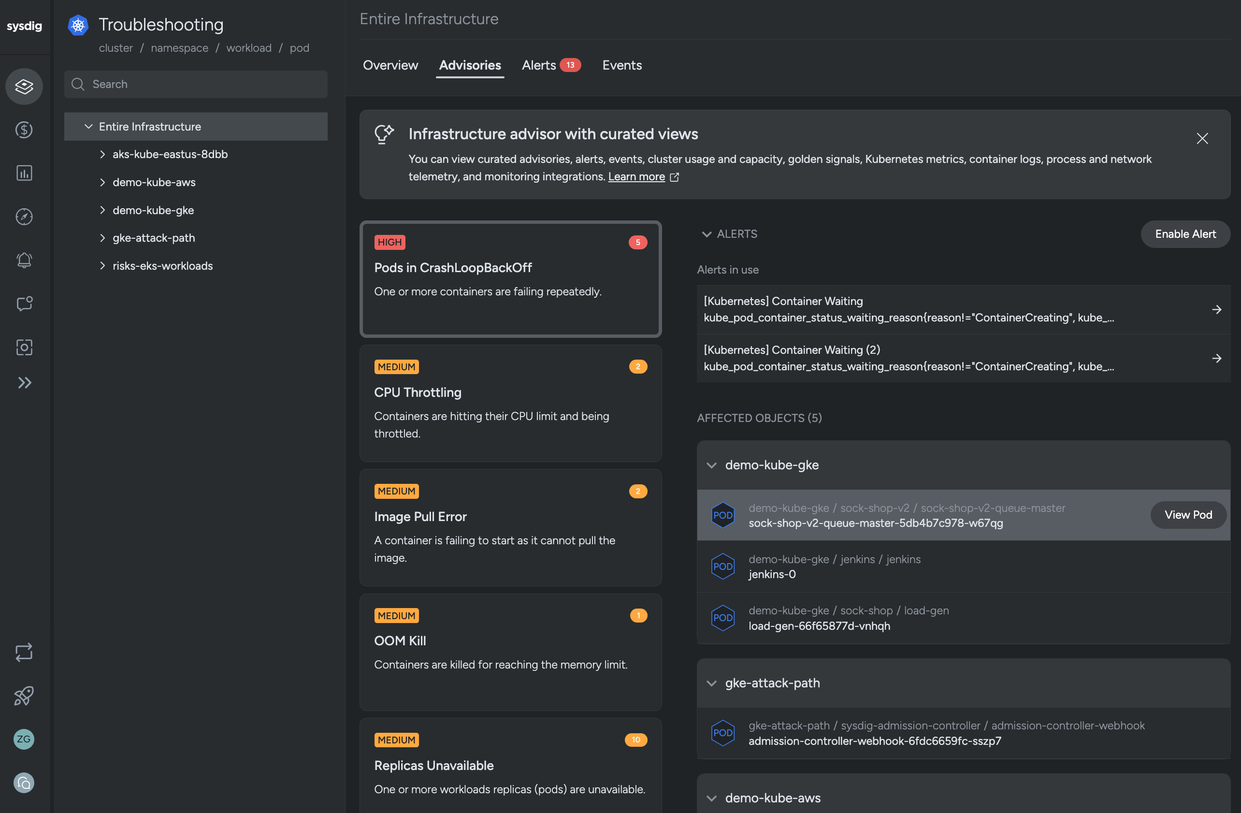Viewport: 1241px width, 813px height.
Task: Click namespace in breadcrumb path
Action: coord(179,48)
